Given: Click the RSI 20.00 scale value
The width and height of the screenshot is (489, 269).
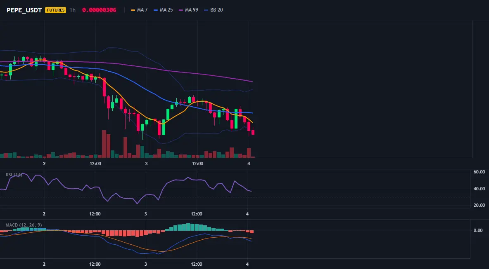Looking at the screenshot, I should point(479,205).
